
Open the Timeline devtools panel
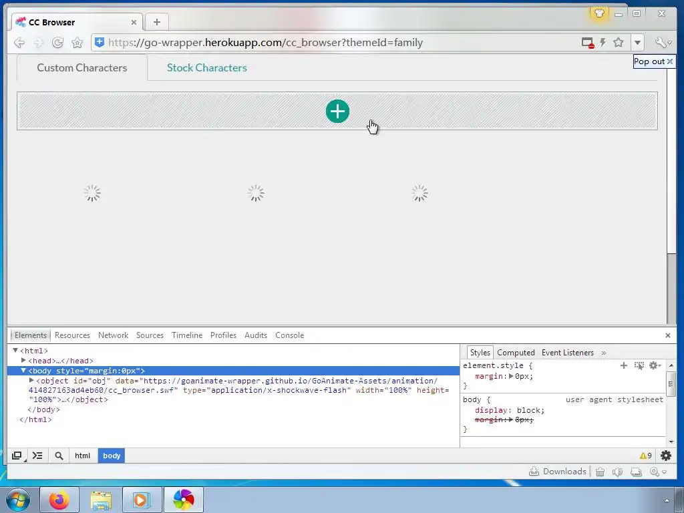point(187,335)
